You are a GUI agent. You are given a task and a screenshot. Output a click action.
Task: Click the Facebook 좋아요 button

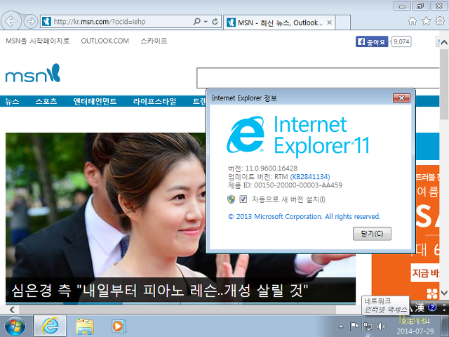coord(372,42)
